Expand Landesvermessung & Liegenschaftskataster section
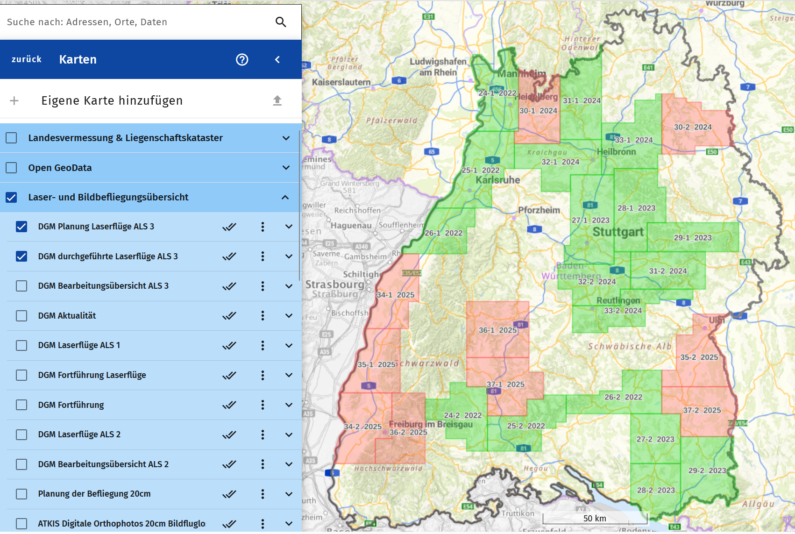The height and width of the screenshot is (534, 795). point(286,138)
